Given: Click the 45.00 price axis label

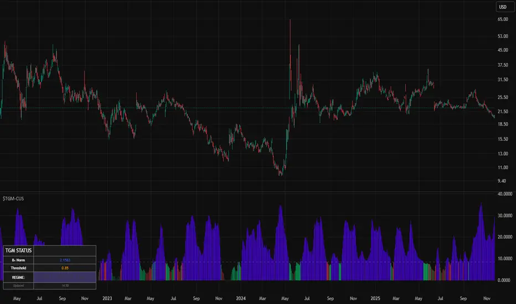Looking at the screenshot, I should click(503, 50).
